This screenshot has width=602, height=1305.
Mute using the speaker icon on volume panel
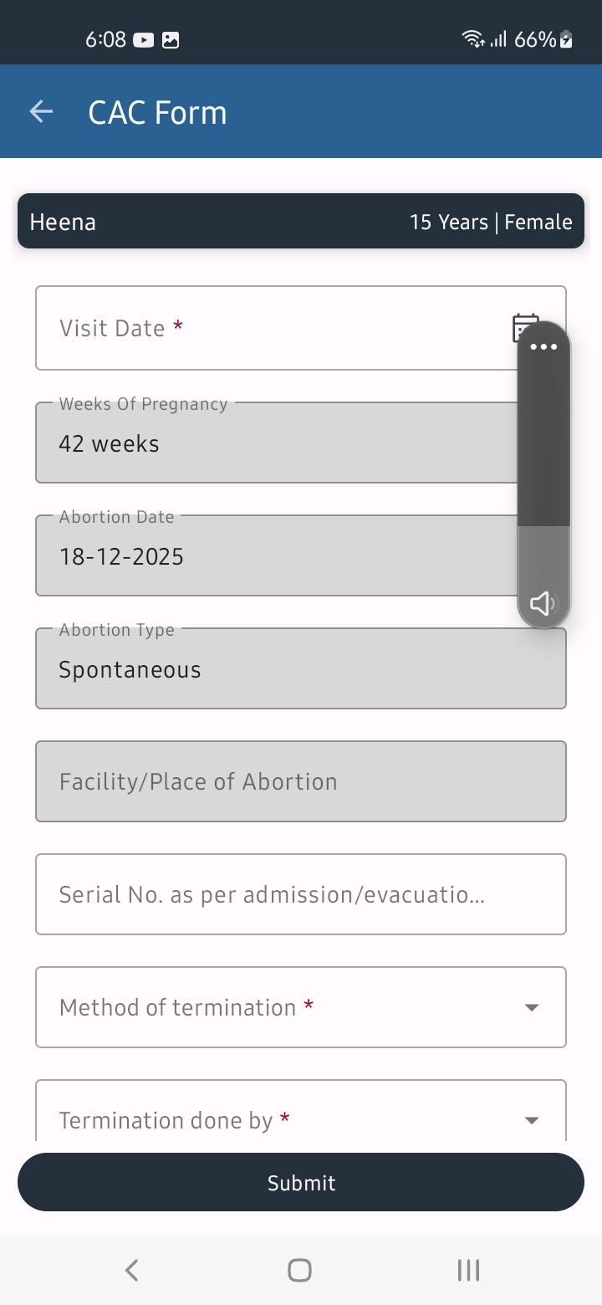coord(543,603)
